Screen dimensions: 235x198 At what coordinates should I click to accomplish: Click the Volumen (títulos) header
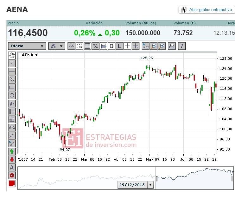[x=141, y=23]
